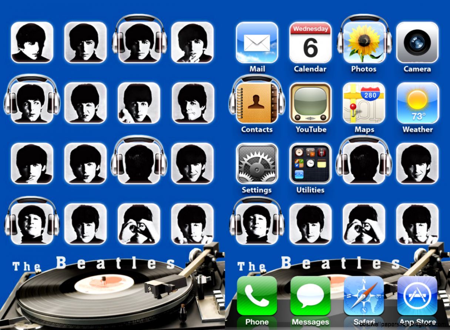Viewport: 450px width, 330px height.
Task: Open the Messages app
Action: pyautogui.click(x=310, y=295)
